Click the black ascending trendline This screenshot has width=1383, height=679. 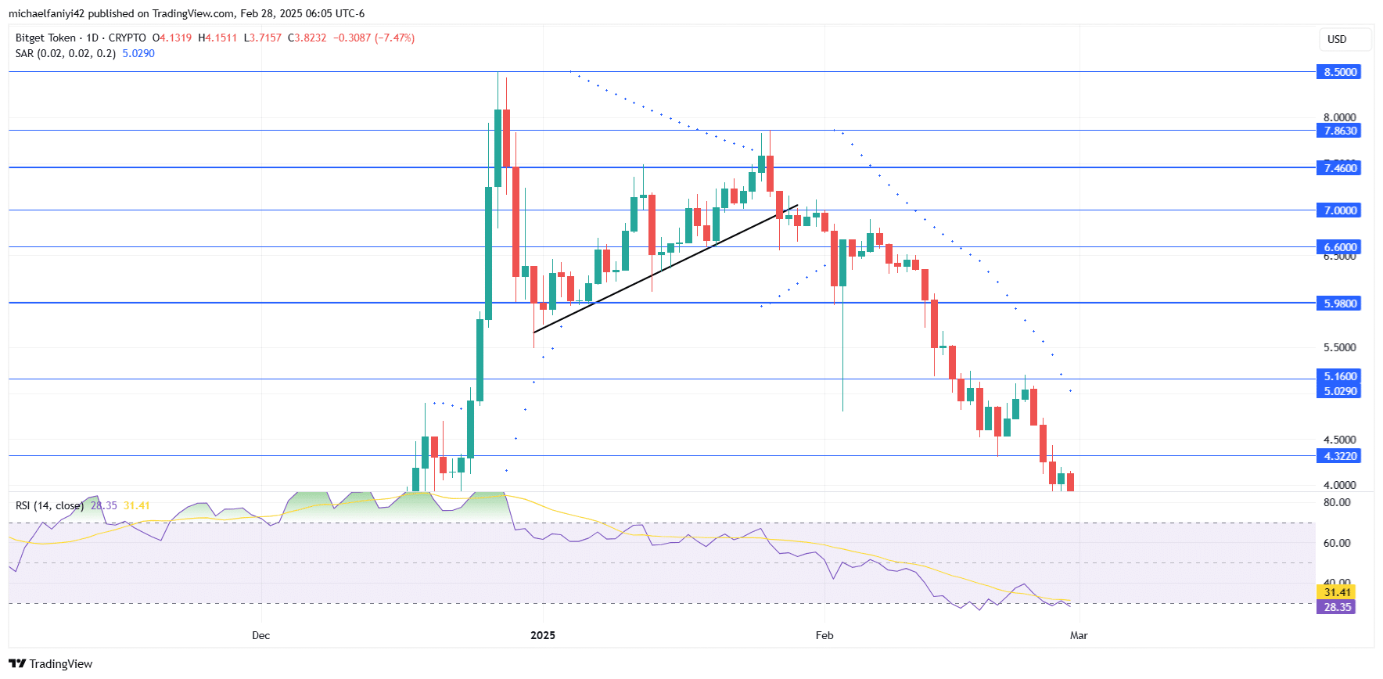tap(665, 269)
